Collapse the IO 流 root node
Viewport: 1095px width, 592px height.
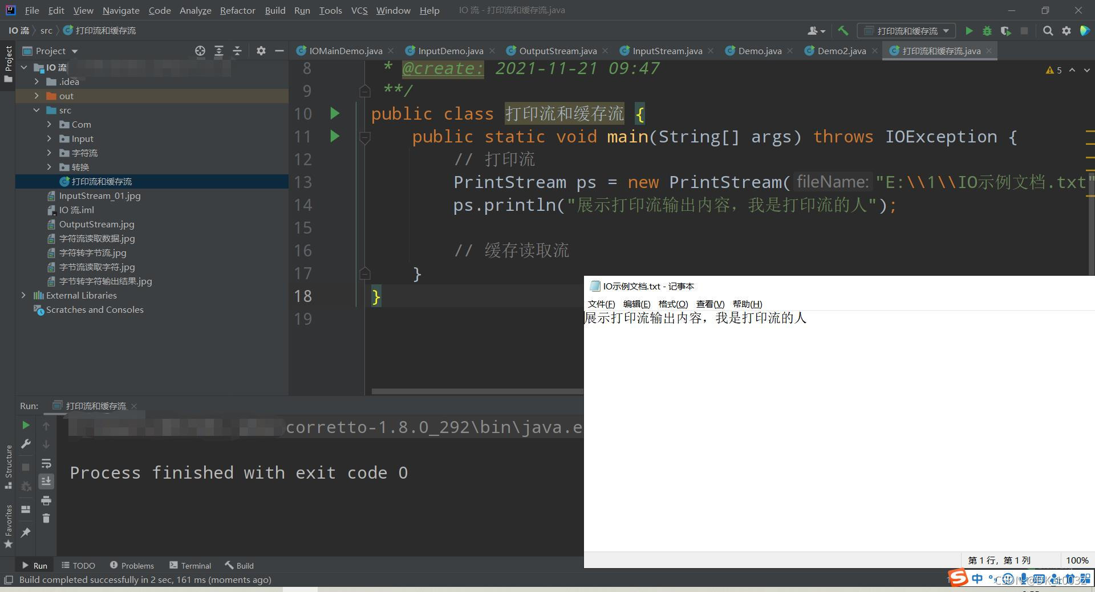point(24,67)
